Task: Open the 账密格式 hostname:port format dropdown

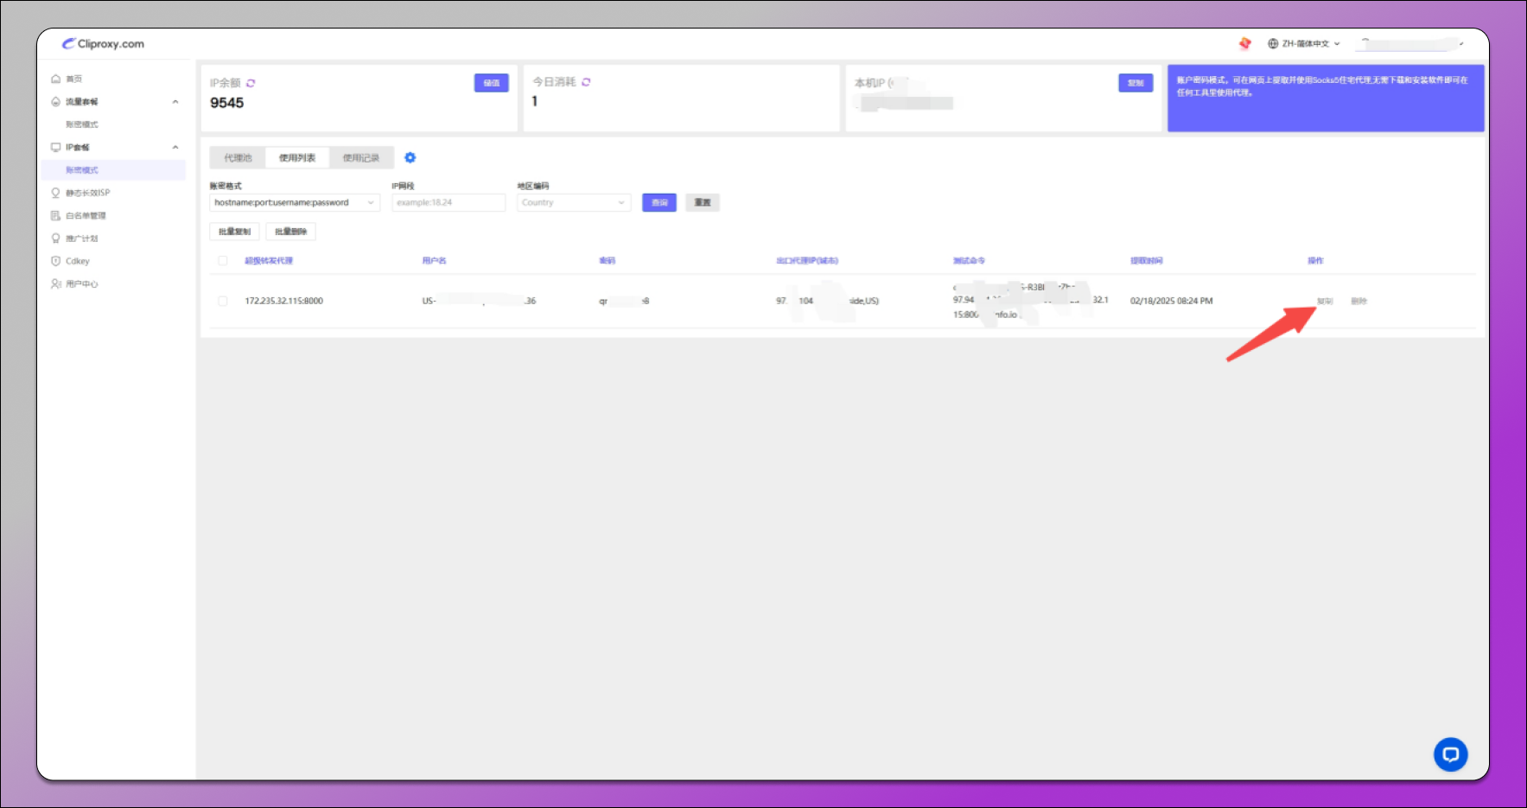Action: click(295, 203)
